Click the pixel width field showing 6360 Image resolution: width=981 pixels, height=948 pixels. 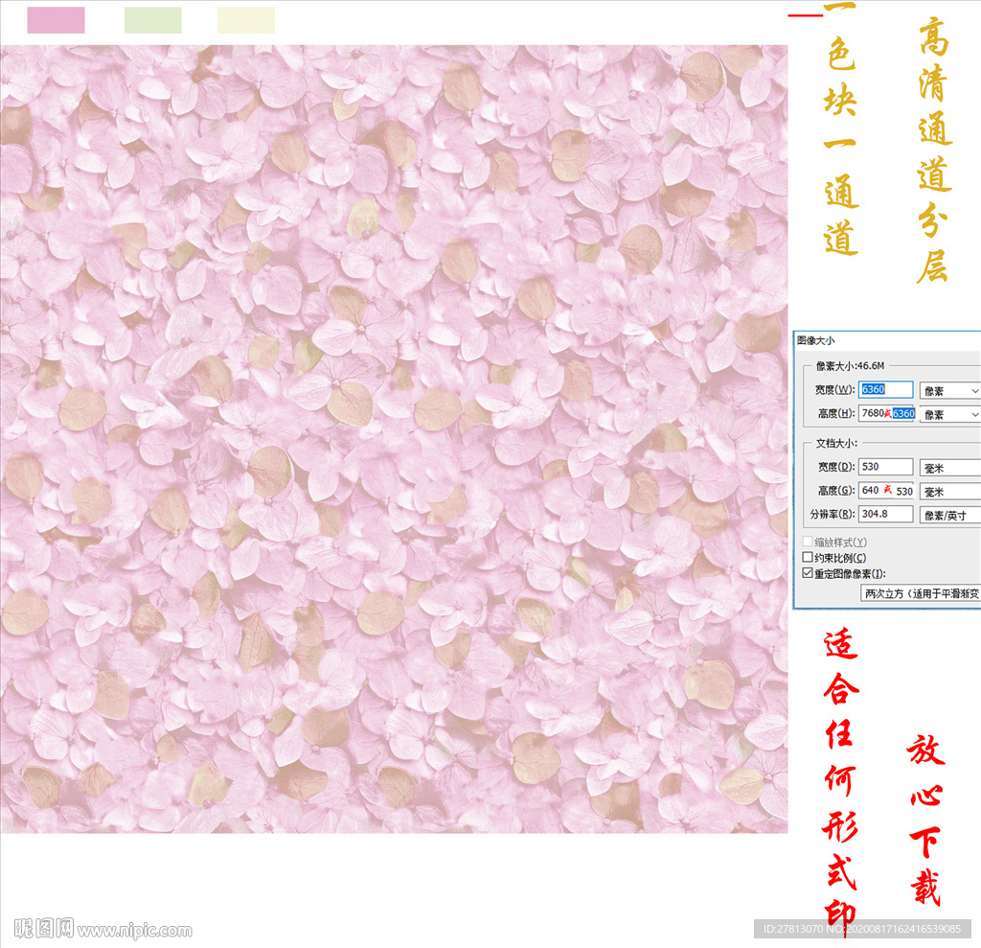pyautogui.click(x=885, y=389)
